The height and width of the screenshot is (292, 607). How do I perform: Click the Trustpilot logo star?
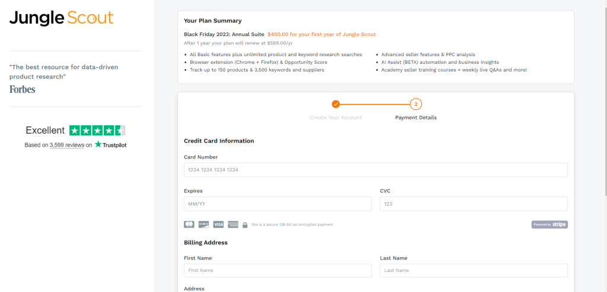point(98,144)
